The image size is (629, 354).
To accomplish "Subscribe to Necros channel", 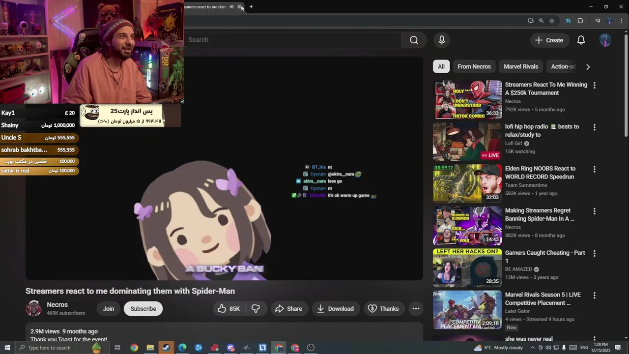I will pos(143,309).
